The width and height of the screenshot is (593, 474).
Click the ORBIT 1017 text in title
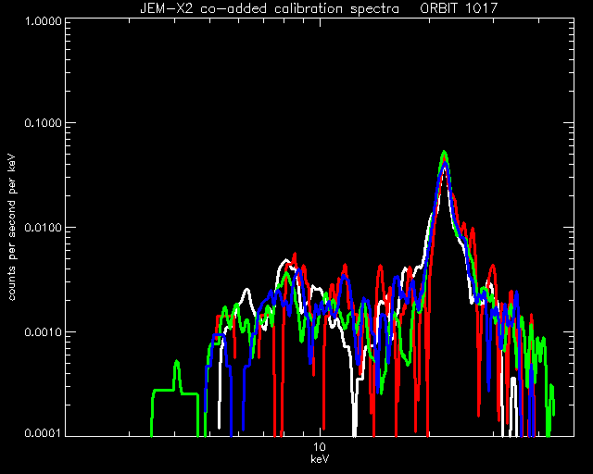coord(460,8)
